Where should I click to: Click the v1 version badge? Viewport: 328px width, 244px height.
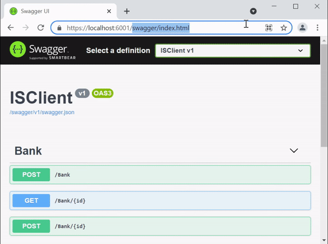click(x=82, y=93)
